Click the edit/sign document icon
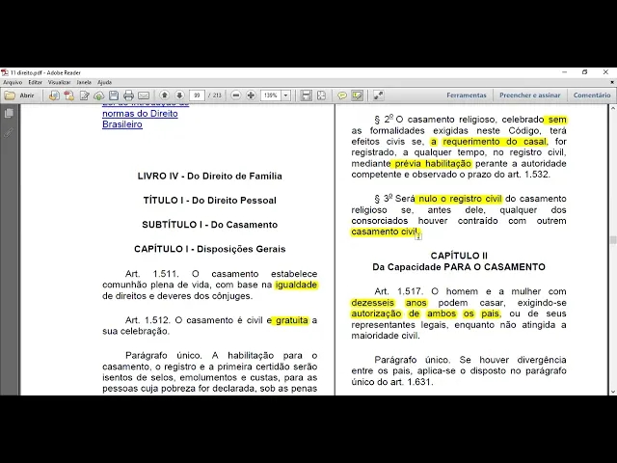 pyautogui.click(x=84, y=95)
